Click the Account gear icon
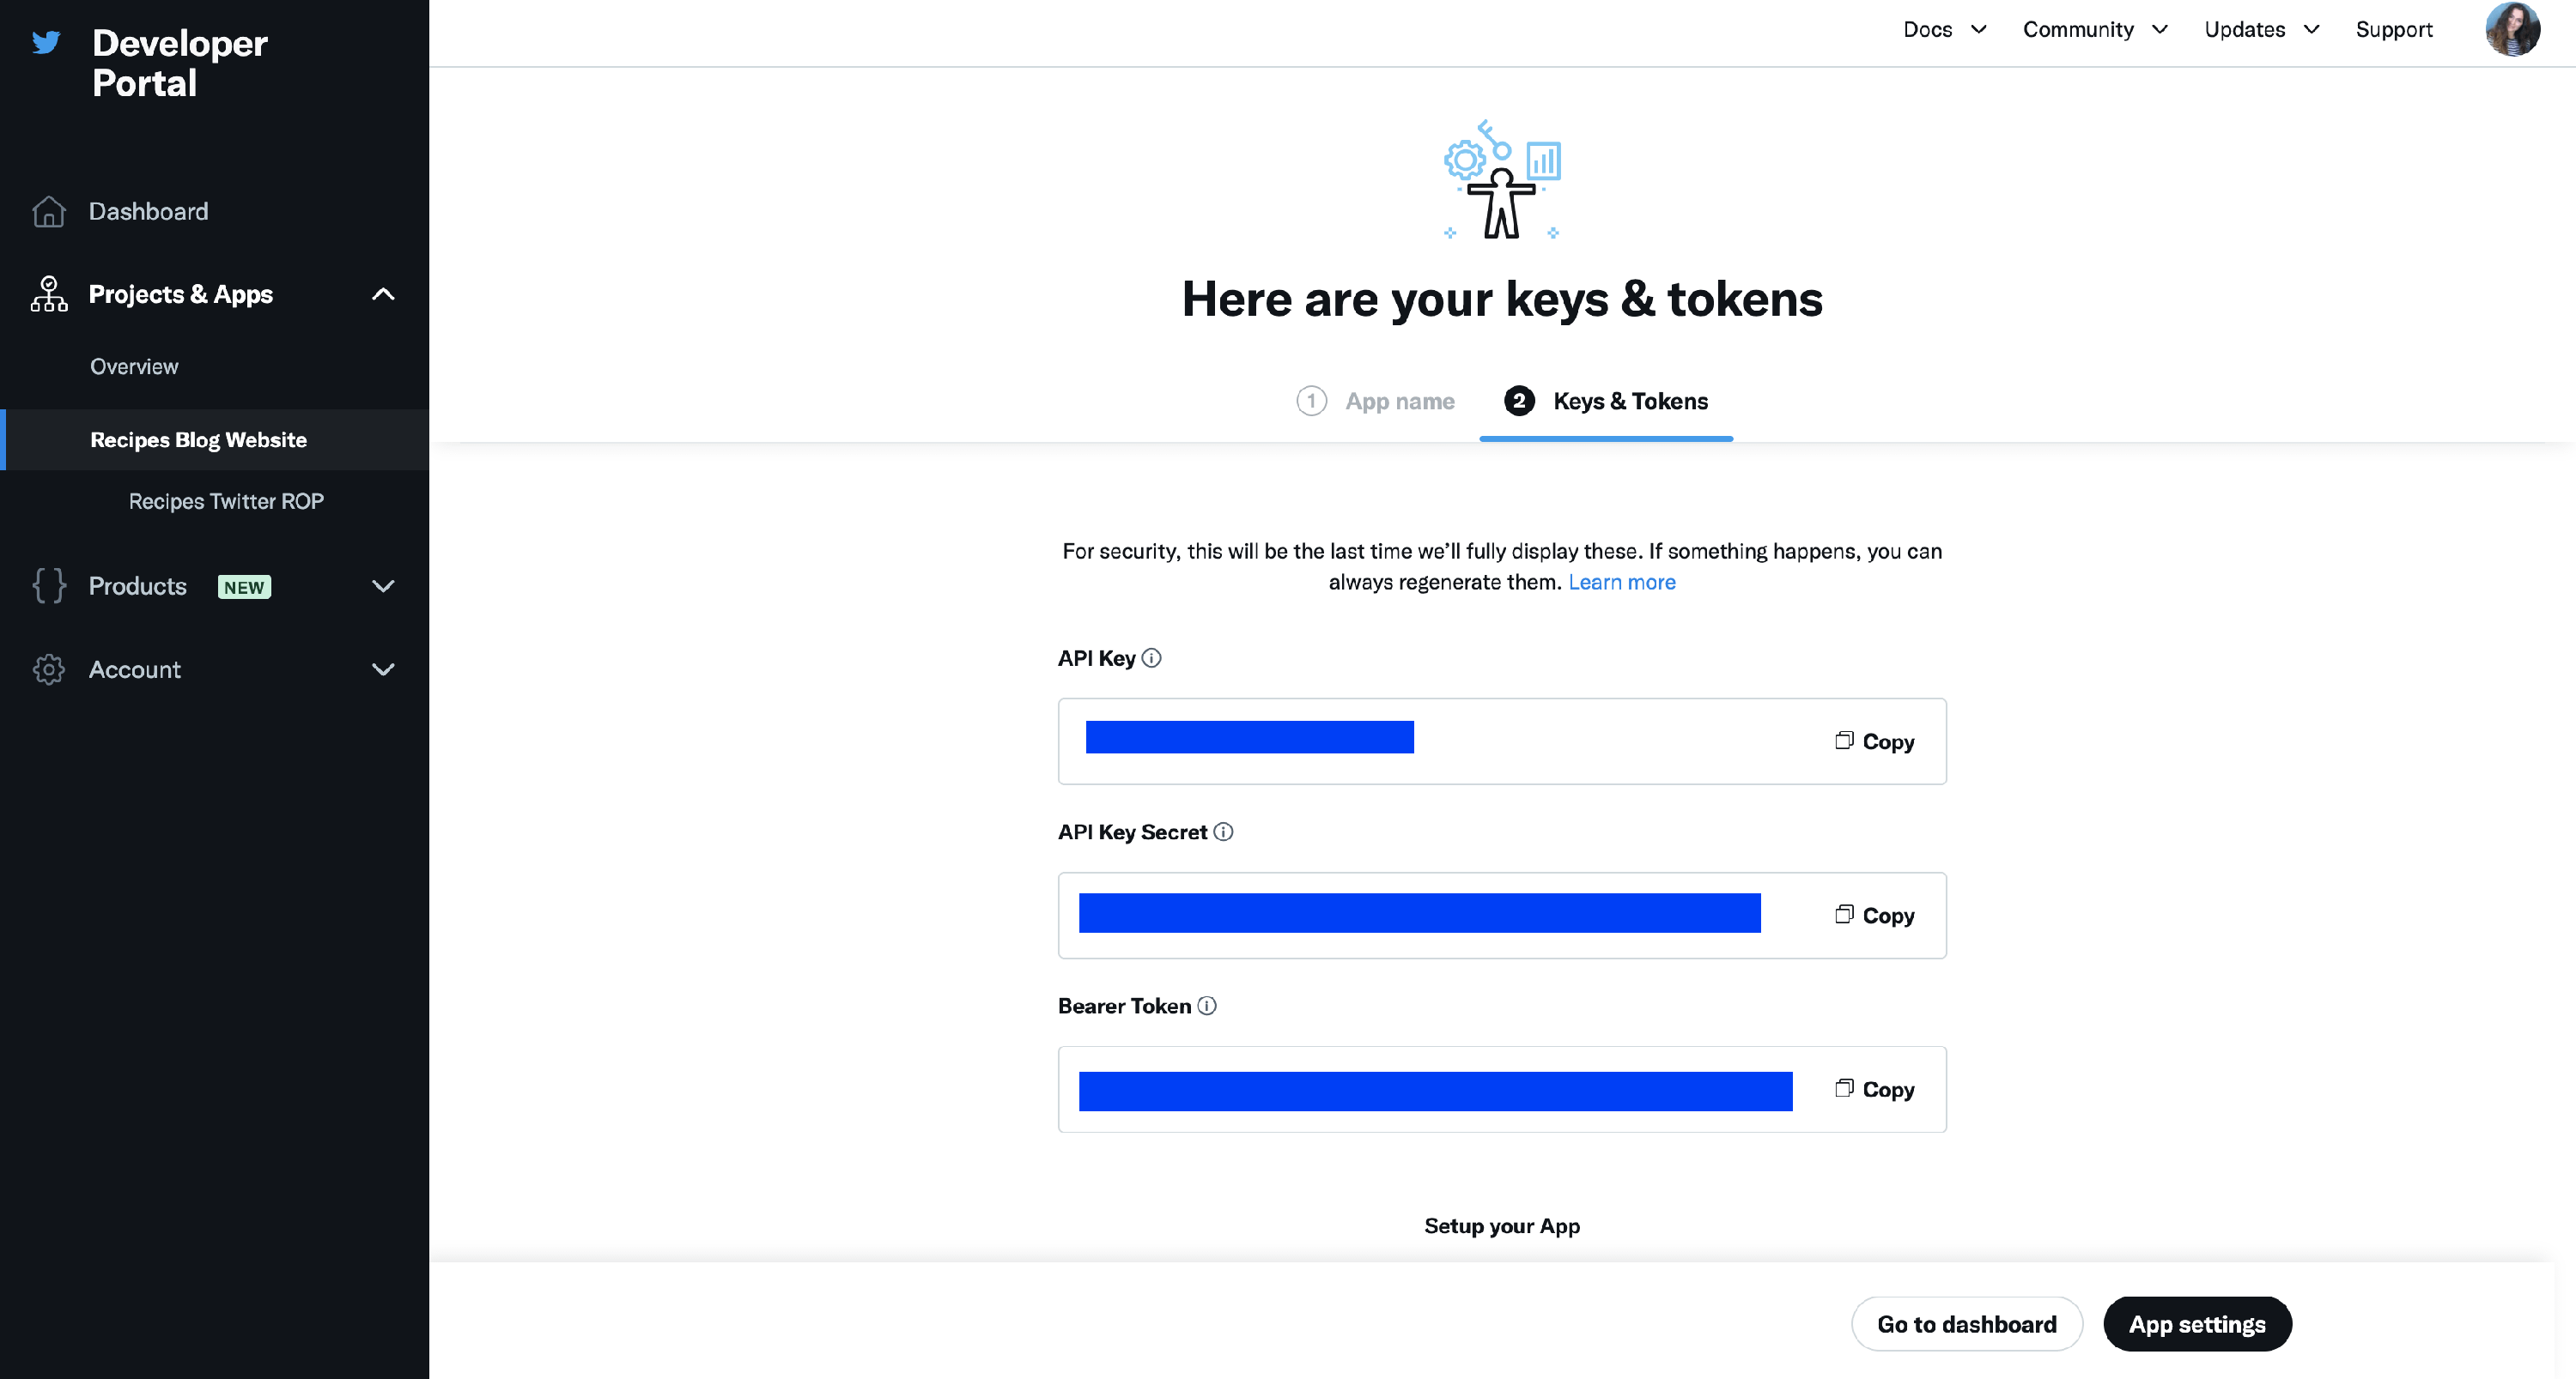 (x=48, y=669)
